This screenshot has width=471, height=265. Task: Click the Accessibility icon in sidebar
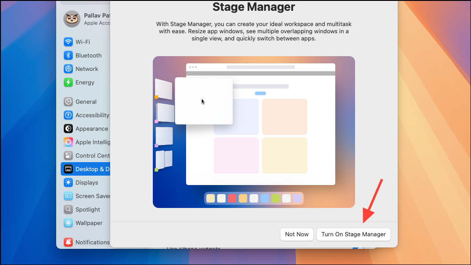68,115
